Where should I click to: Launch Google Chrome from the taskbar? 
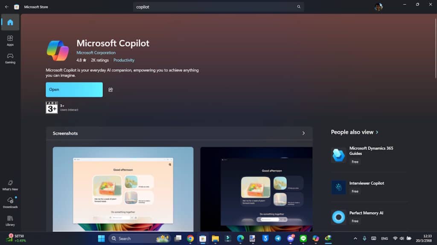(x=190, y=238)
